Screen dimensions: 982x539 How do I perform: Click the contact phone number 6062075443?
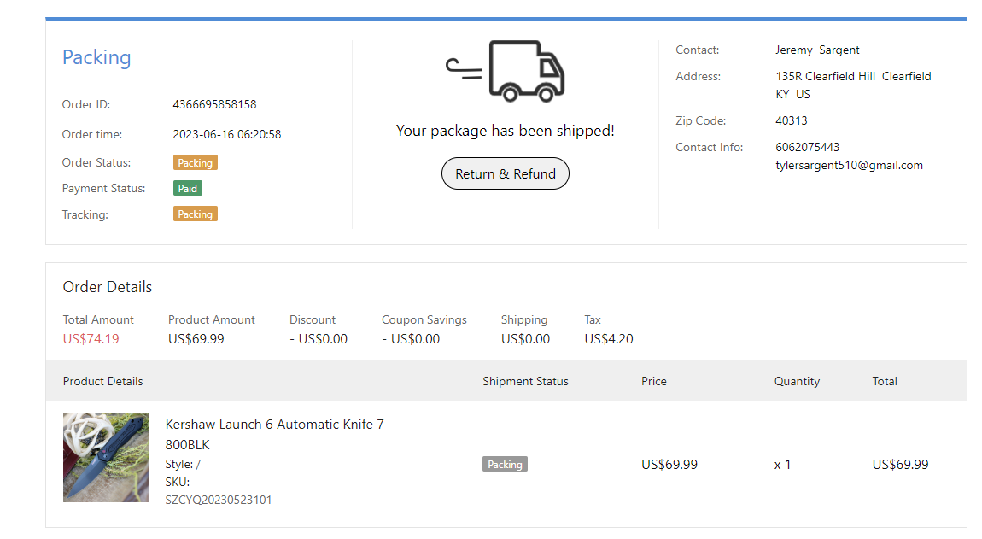[x=807, y=147]
